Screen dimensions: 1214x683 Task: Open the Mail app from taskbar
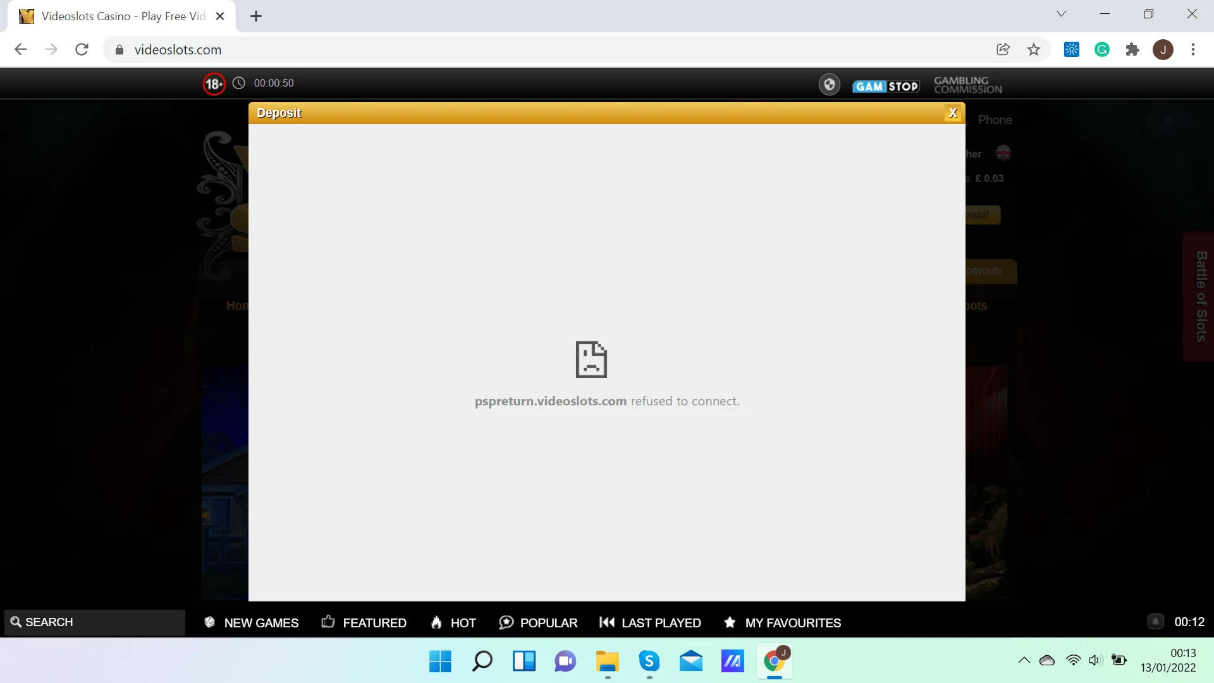690,661
